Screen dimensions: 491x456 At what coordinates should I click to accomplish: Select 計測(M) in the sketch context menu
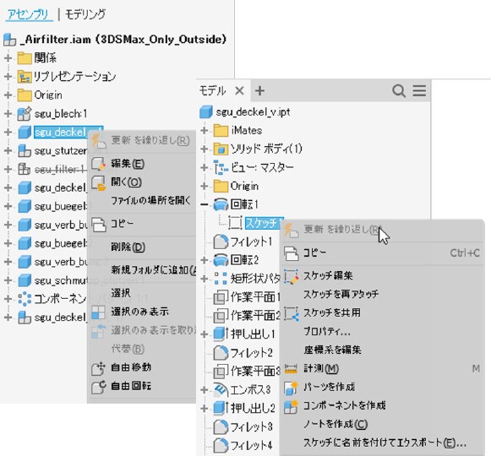point(321,368)
